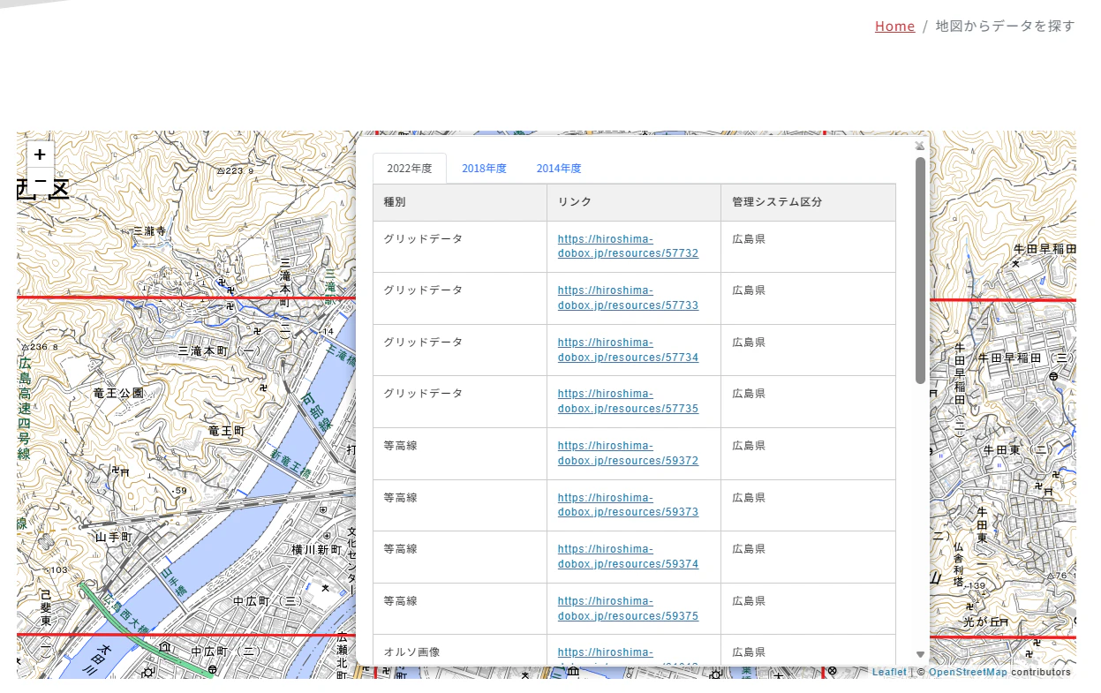1101x693 pixels.
Task: Click the popup scrollbar down arrow
Action: pos(921,655)
